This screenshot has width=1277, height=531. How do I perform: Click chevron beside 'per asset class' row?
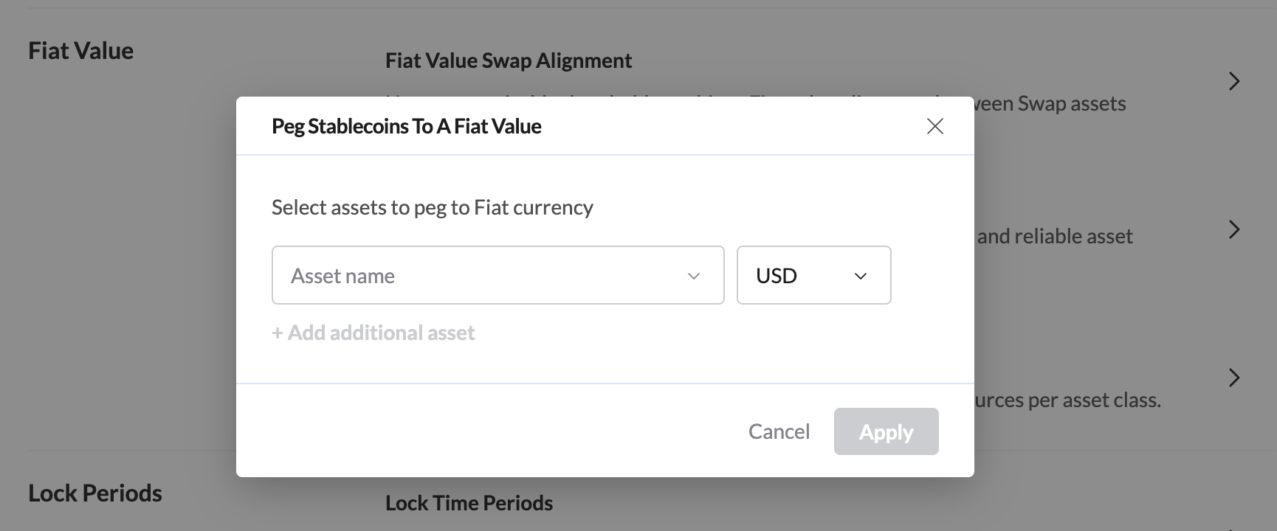1233,378
